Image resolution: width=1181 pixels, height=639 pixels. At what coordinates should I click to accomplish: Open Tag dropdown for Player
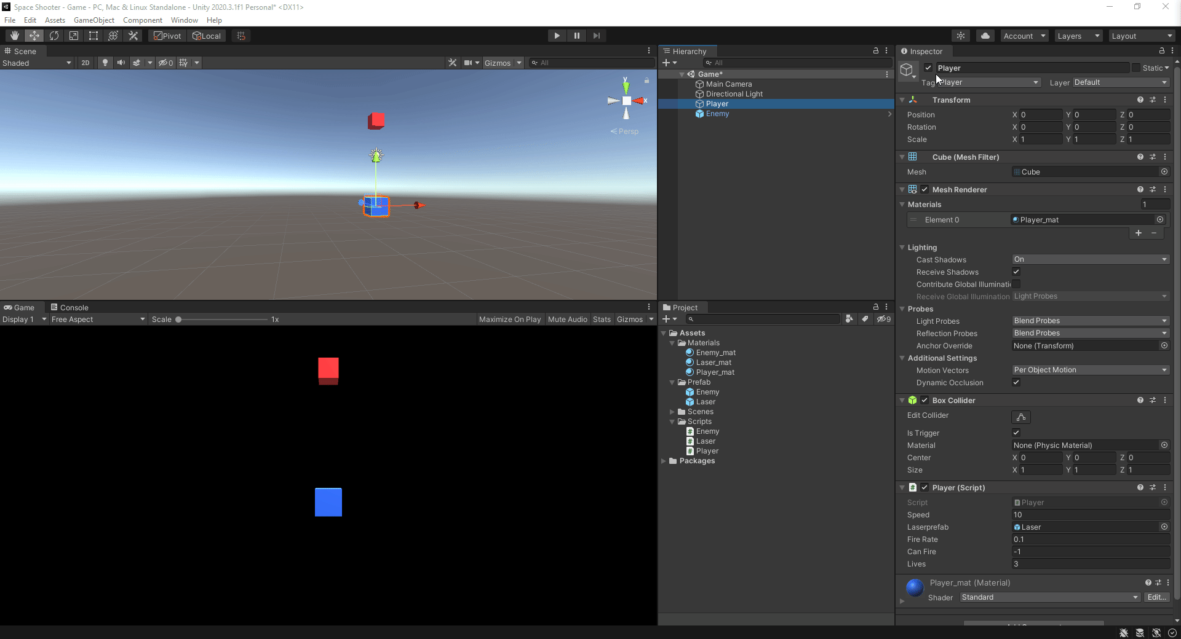[x=989, y=82]
